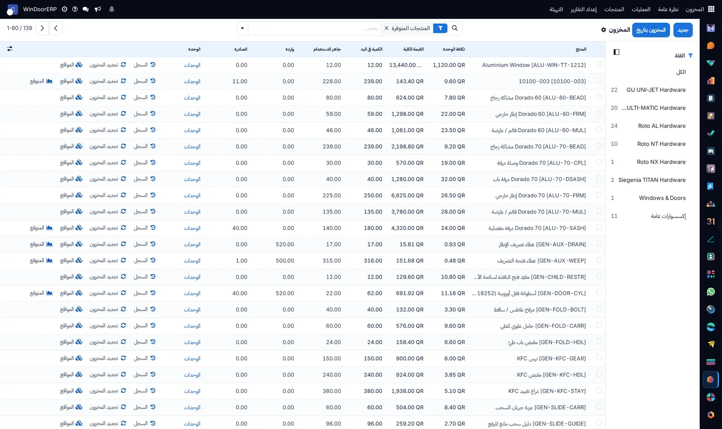Open notifications bell icon
722x429 pixels.
pyautogui.click(x=111, y=9)
